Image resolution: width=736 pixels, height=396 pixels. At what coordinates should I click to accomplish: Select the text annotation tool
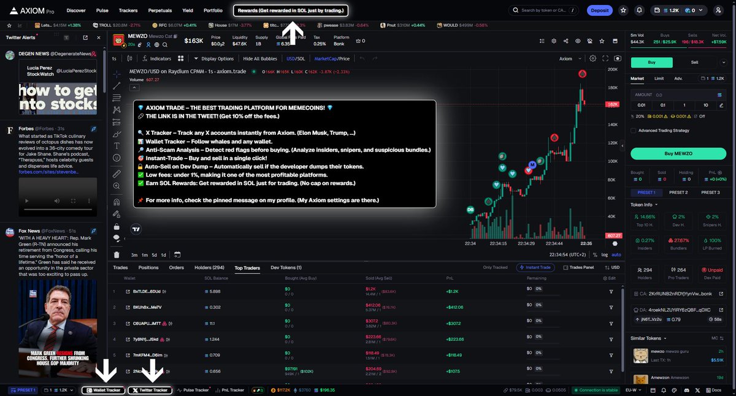117,145
